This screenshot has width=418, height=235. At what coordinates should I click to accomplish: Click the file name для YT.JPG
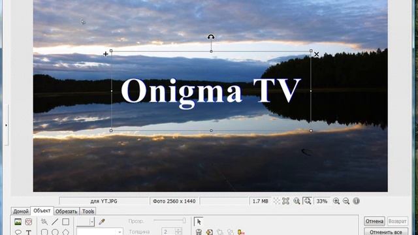click(104, 201)
